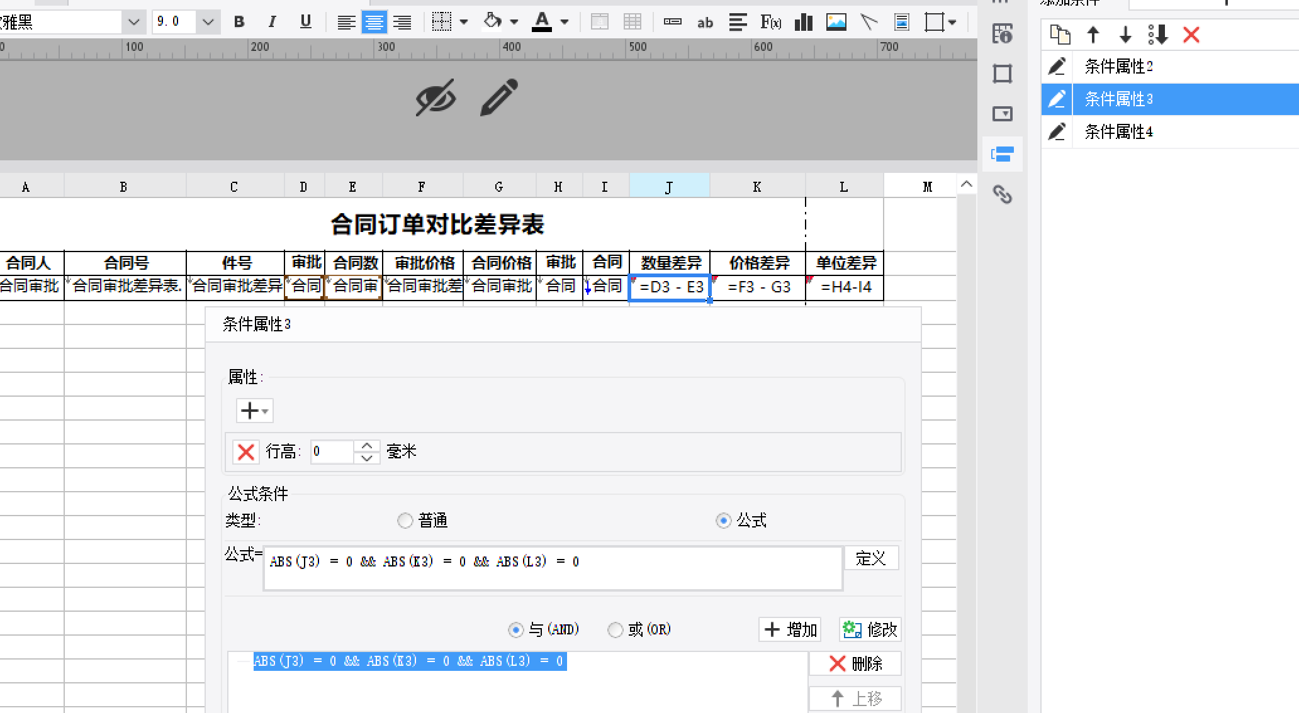
Task: Open the font name dropdown
Action: point(133,22)
